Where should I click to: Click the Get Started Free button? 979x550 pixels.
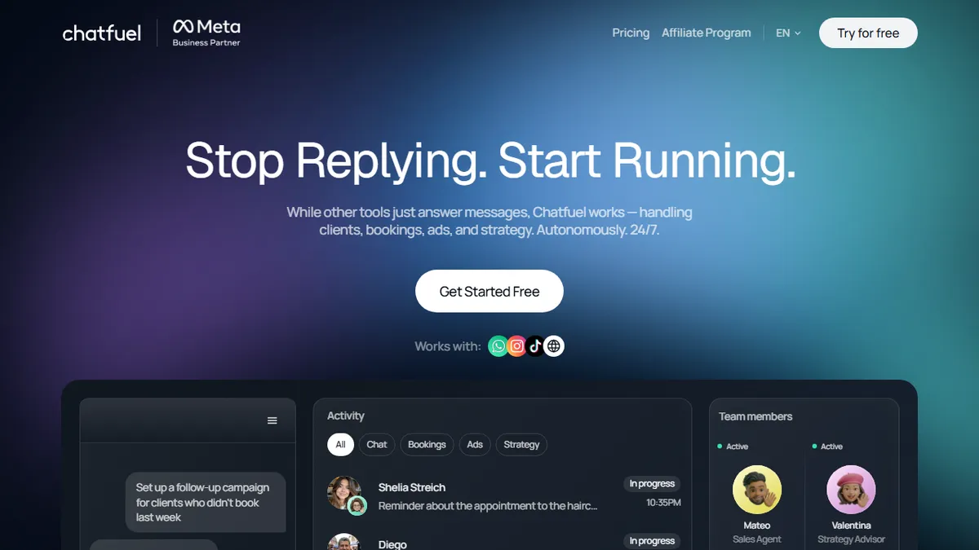click(x=489, y=291)
